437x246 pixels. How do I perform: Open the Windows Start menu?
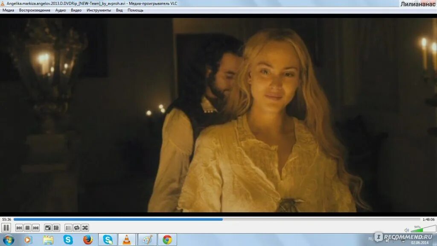pos(9,240)
